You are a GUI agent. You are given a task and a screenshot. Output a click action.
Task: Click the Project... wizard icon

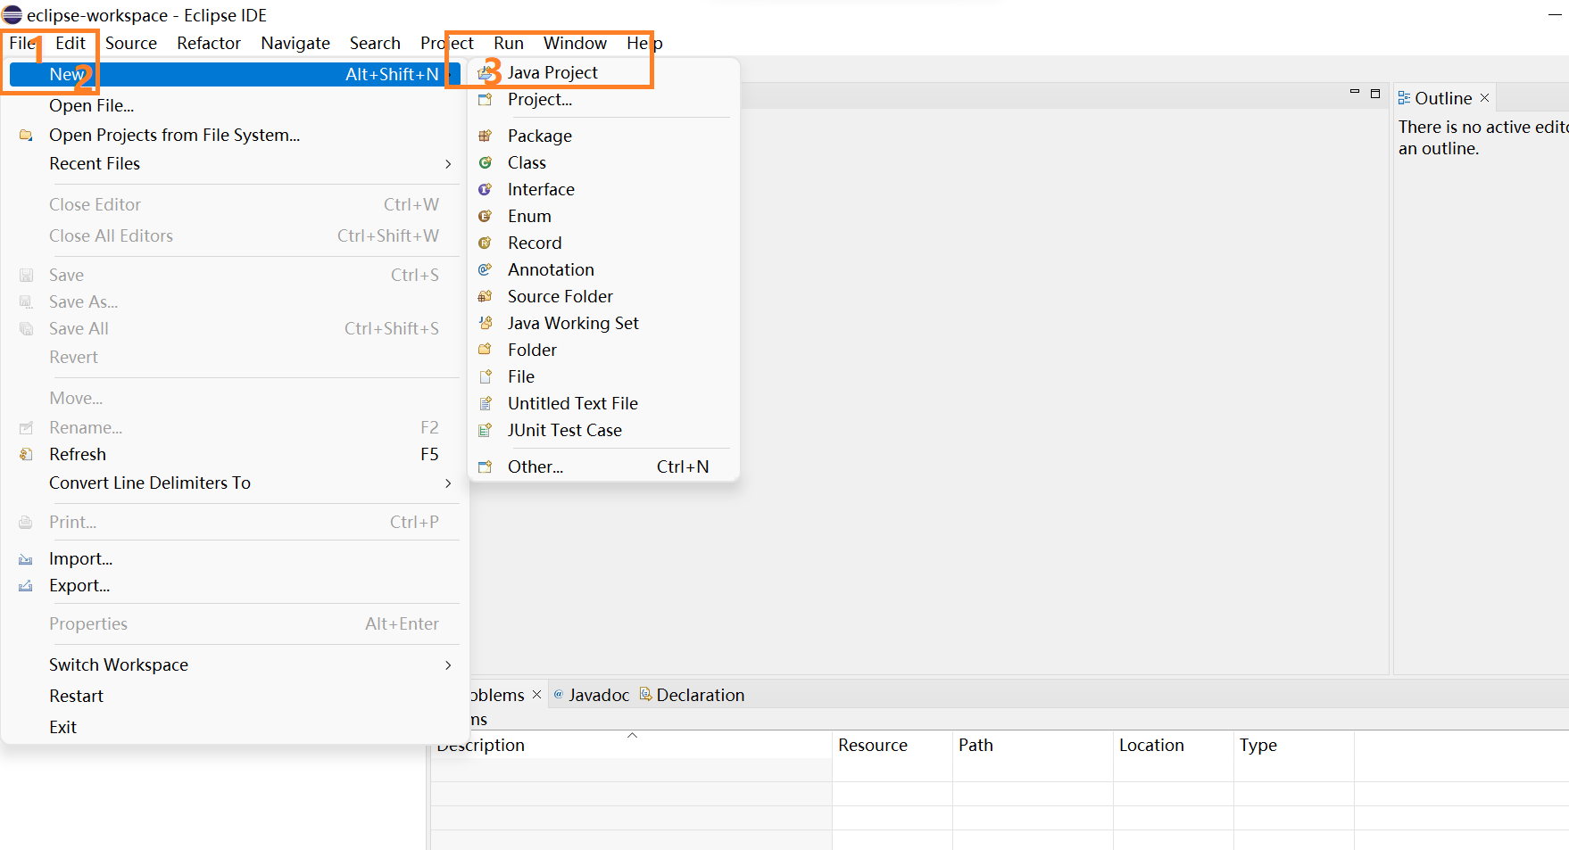(x=486, y=100)
